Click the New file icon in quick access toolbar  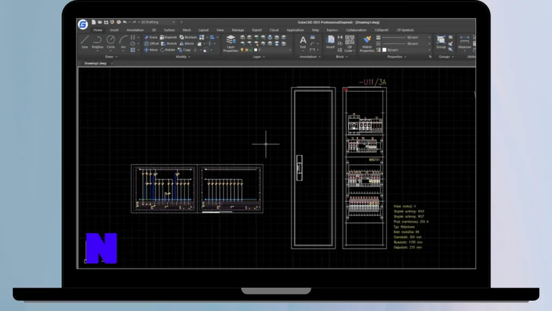94,22
